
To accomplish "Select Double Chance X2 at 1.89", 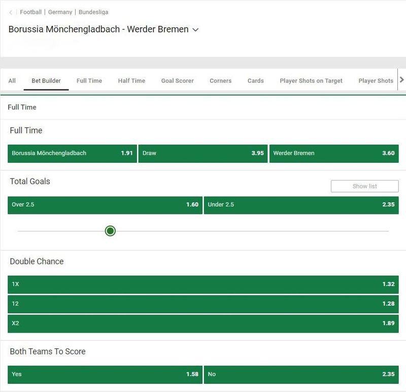I will [x=203, y=324].
